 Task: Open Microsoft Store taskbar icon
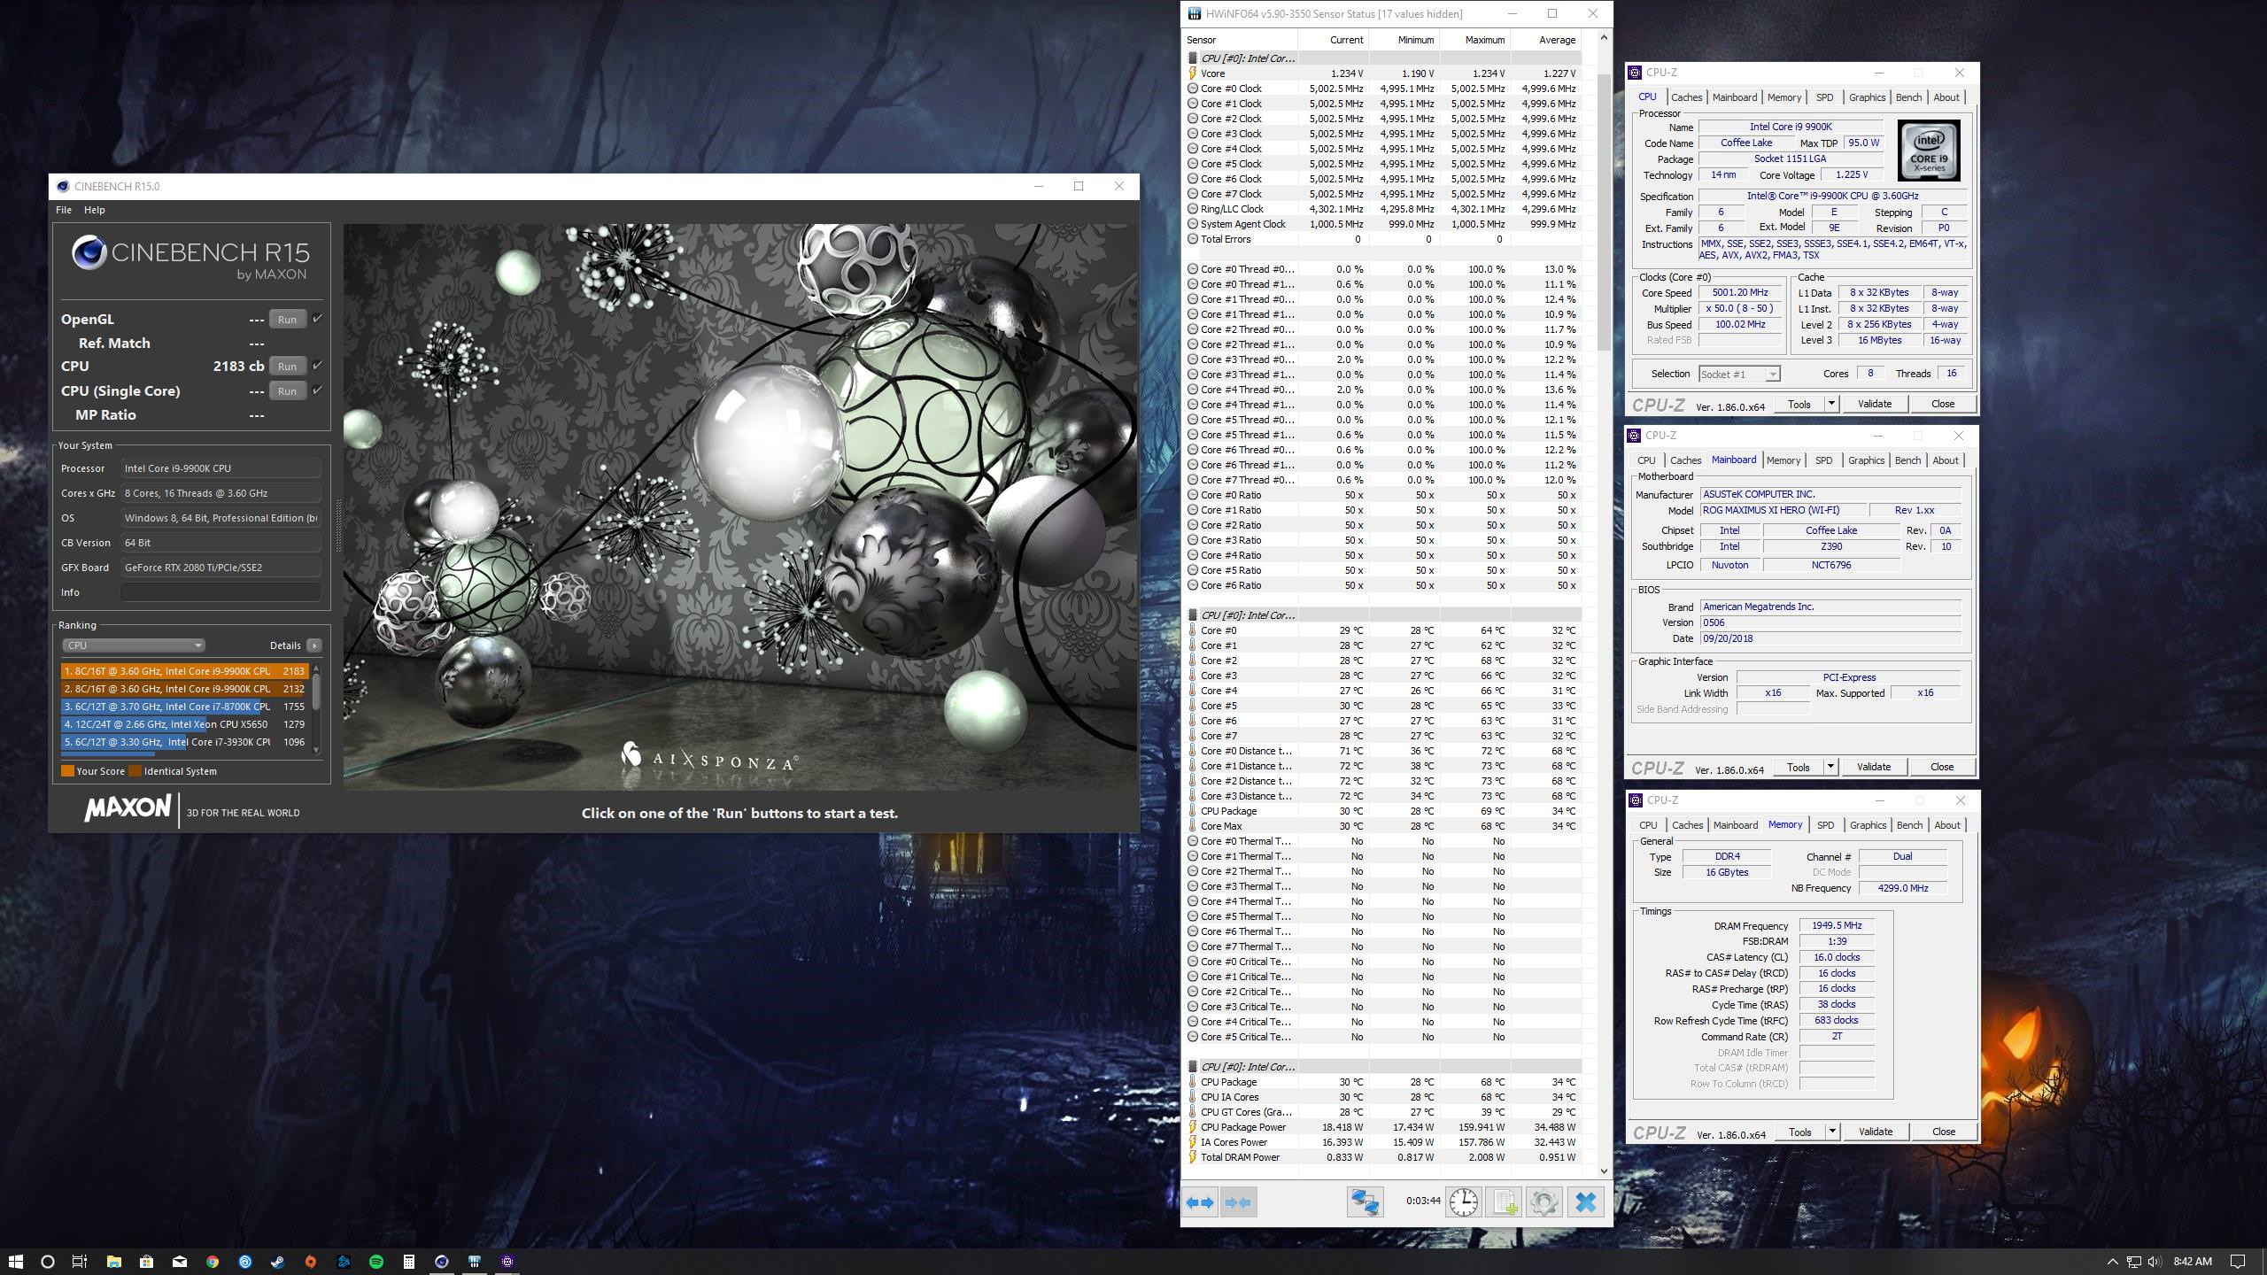pyautogui.click(x=146, y=1261)
